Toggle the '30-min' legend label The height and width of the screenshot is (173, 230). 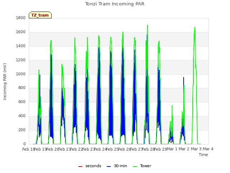120,166
